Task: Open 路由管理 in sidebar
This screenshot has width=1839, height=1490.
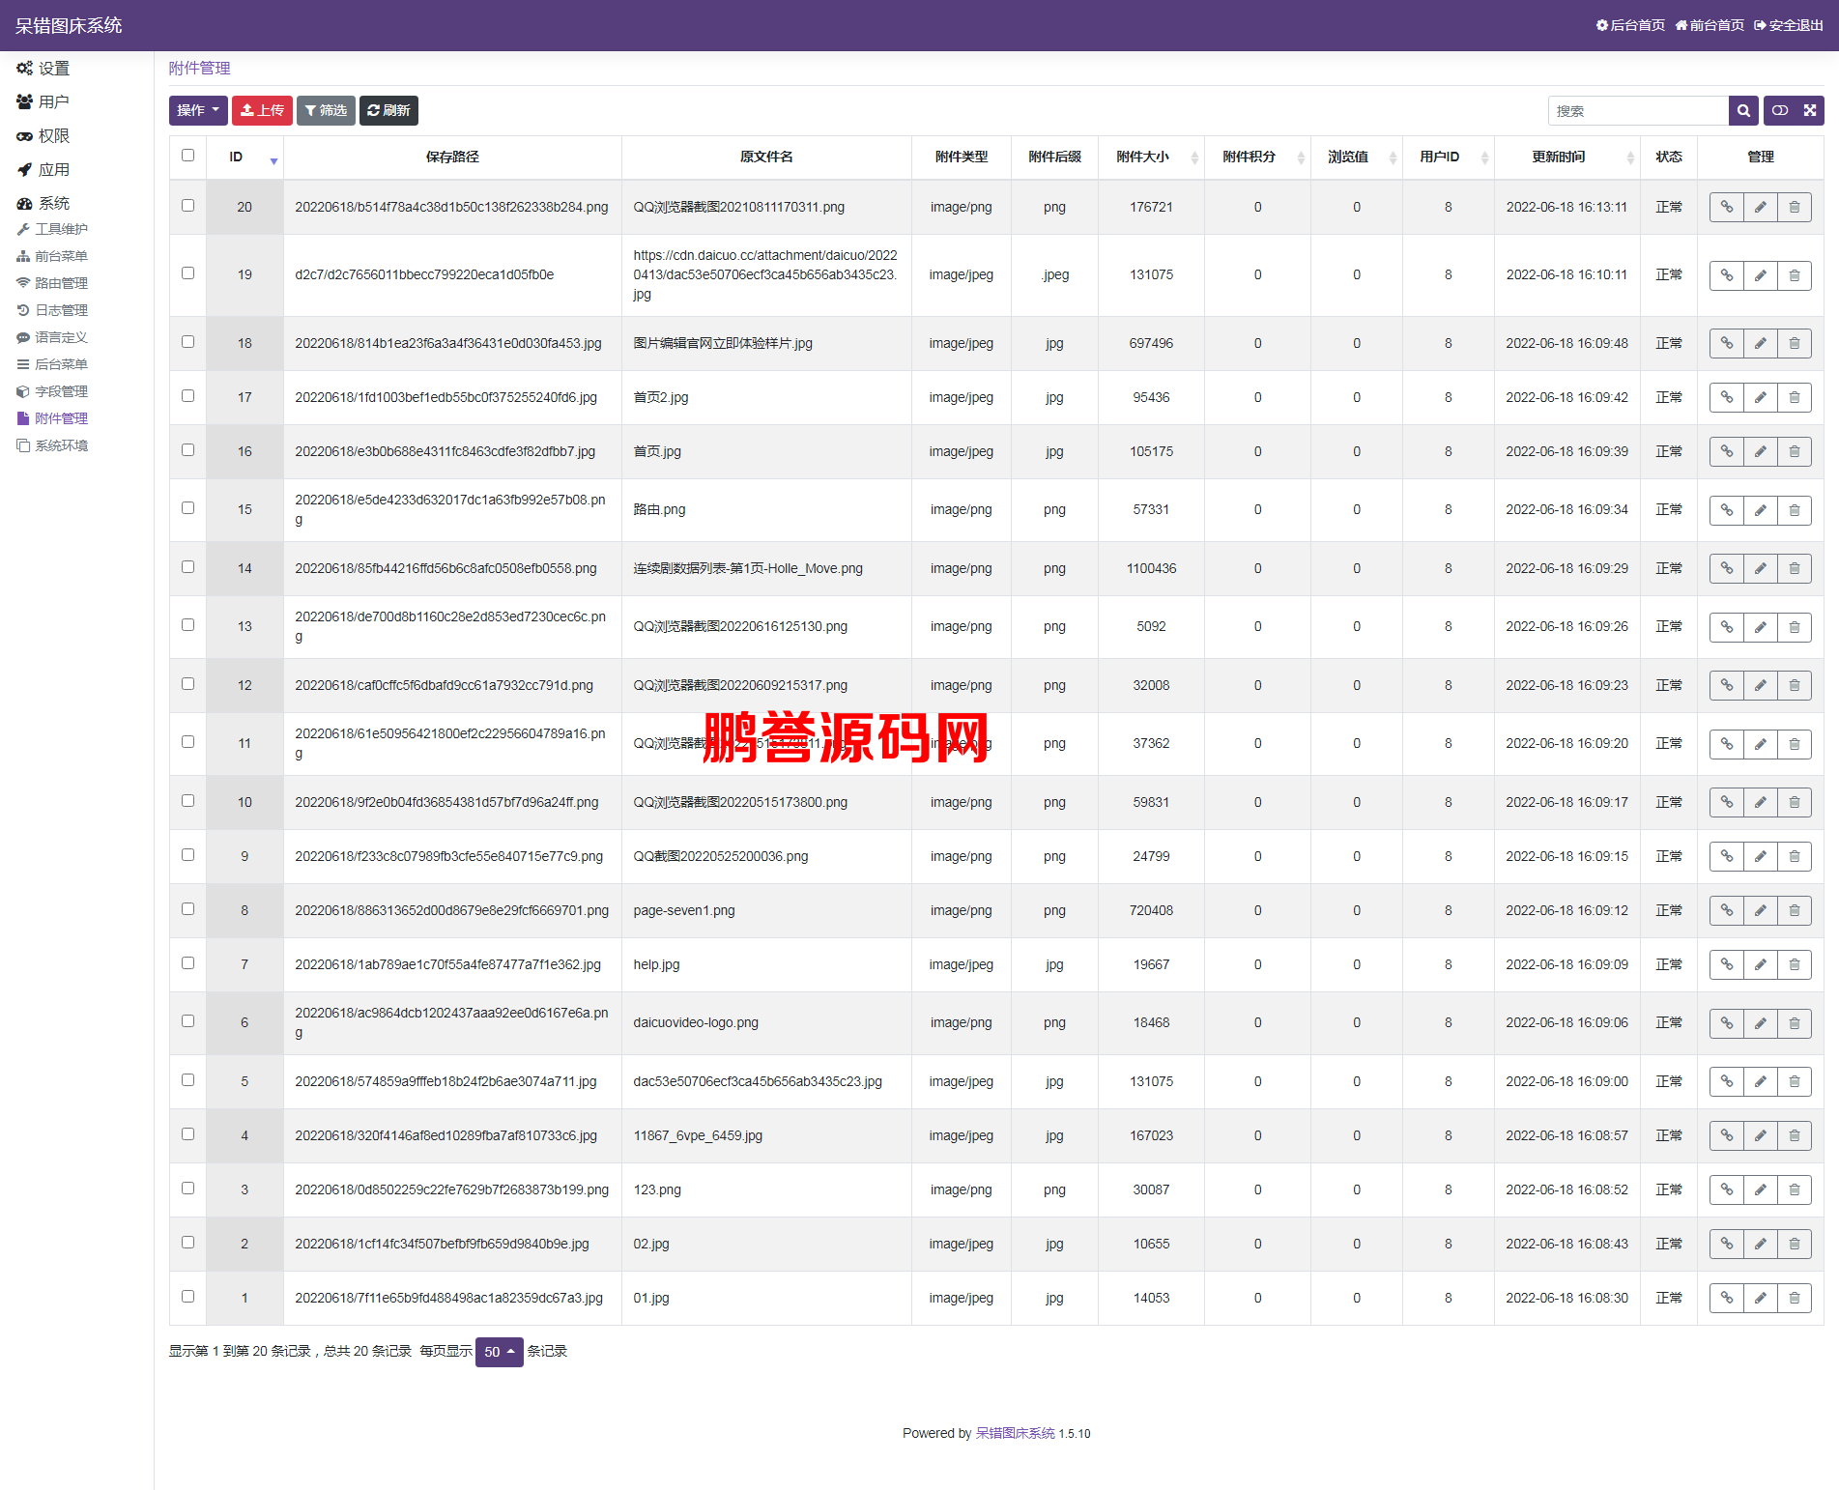Action: pyautogui.click(x=53, y=284)
